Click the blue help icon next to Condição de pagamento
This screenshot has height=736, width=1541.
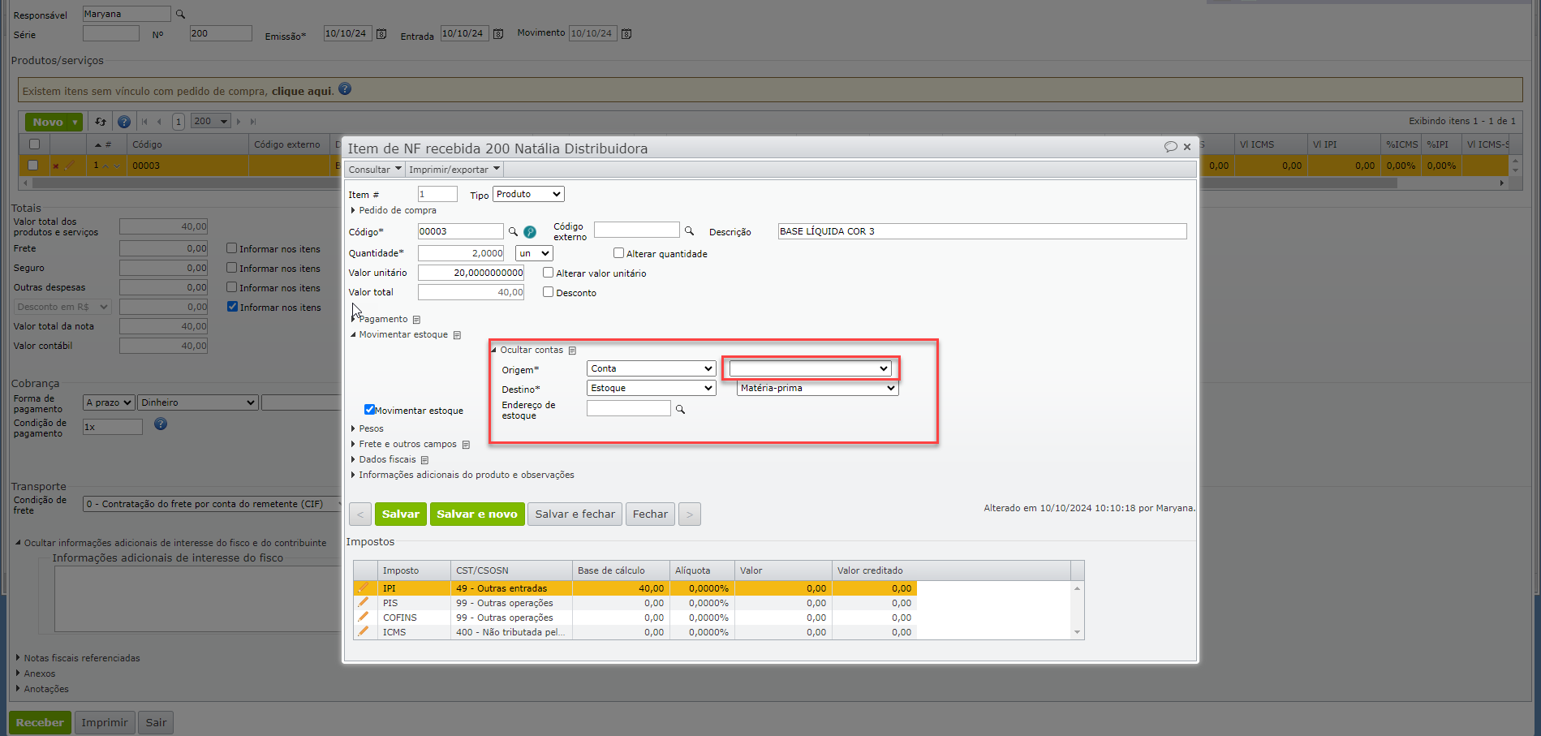click(161, 424)
